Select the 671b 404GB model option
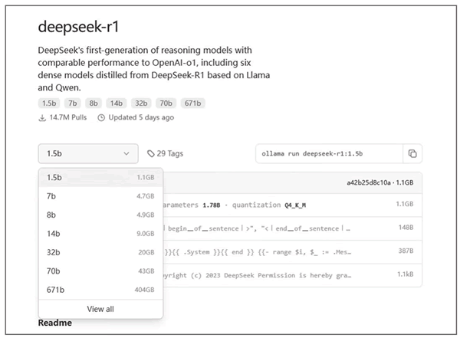Image resolution: width=460 pixels, height=338 pixels. click(100, 290)
